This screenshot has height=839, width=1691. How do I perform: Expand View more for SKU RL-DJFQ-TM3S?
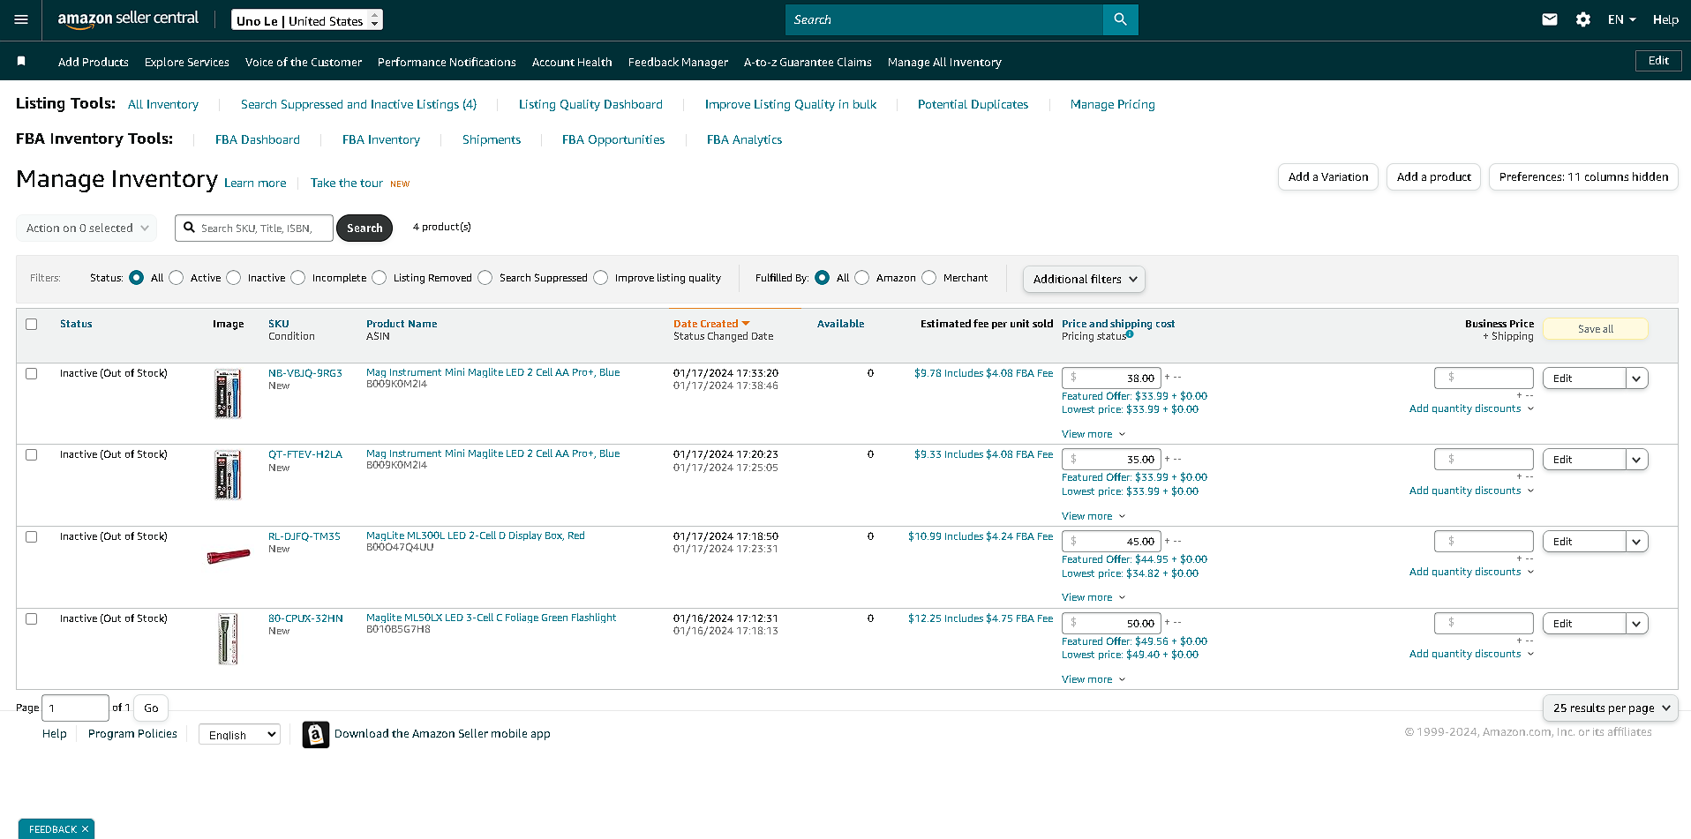(1094, 597)
